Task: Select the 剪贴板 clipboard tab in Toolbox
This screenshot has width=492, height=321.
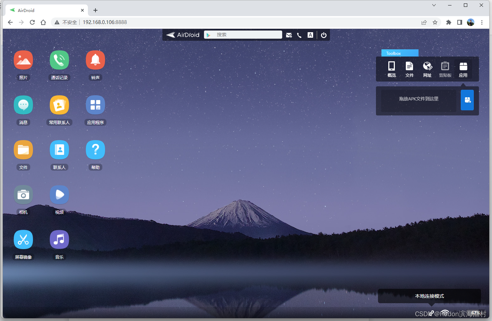Action: point(445,69)
